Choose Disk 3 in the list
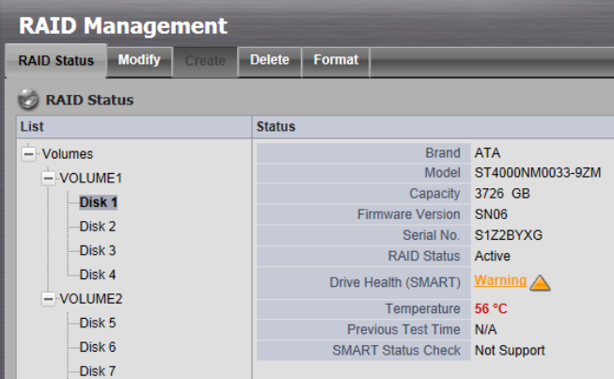 (x=98, y=250)
